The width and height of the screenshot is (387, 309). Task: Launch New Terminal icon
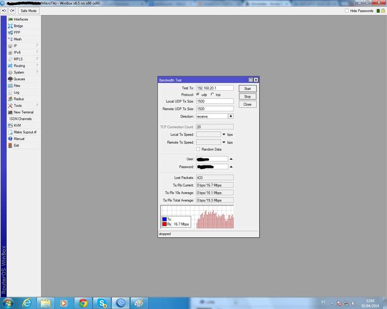point(10,112)
